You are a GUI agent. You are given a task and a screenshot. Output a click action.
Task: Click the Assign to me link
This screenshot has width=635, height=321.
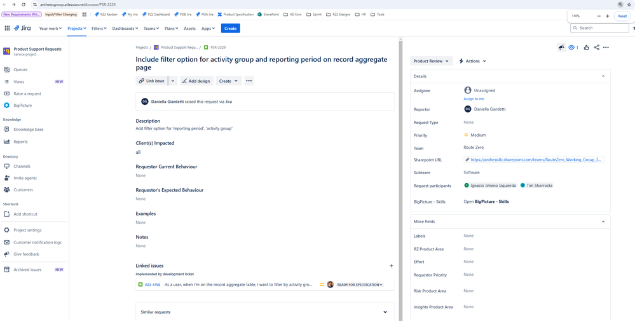click(x=474, y=99)
